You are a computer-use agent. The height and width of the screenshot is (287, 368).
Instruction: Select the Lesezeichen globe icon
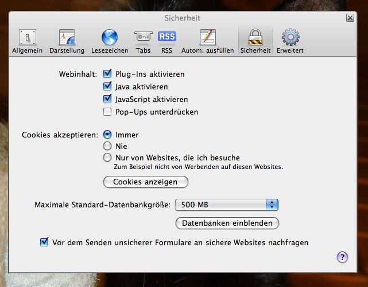point(110,37)
